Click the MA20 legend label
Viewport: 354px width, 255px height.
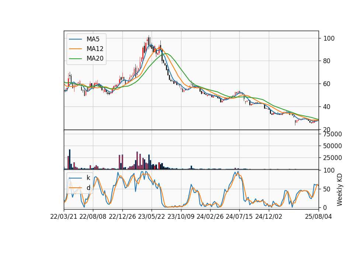95,58
